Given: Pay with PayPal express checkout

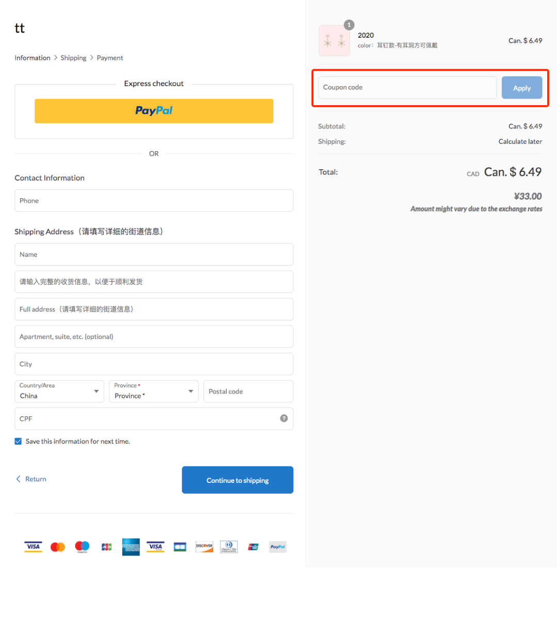Looking at the screenshot, I should 154,111.
